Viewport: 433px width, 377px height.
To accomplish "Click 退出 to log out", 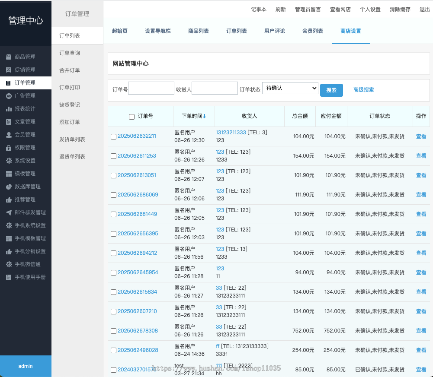I will pyautogui.click(x=424, y=10).
